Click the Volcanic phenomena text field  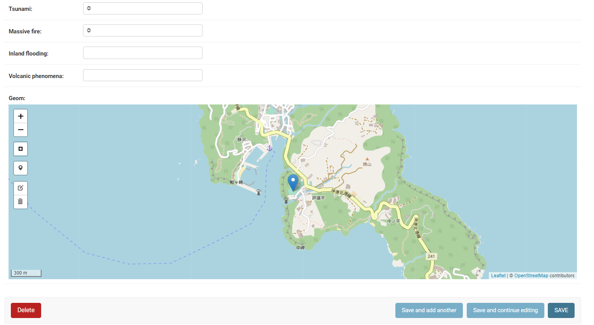pyautogui.click(x=142, y=75)
